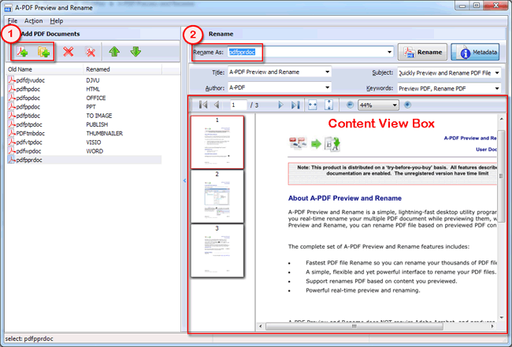Open the File menu

pyautogui.click(x=13, y=21)
